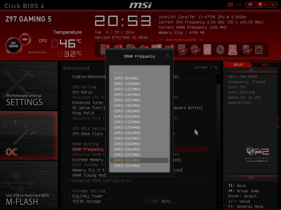Switch to the HELP tab
281x210 pixels.
(x=238, y=65)
